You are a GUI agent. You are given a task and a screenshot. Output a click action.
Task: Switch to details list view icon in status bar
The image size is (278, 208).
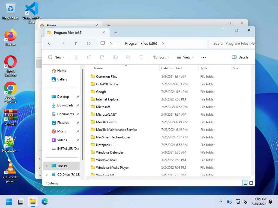(245, 183)
